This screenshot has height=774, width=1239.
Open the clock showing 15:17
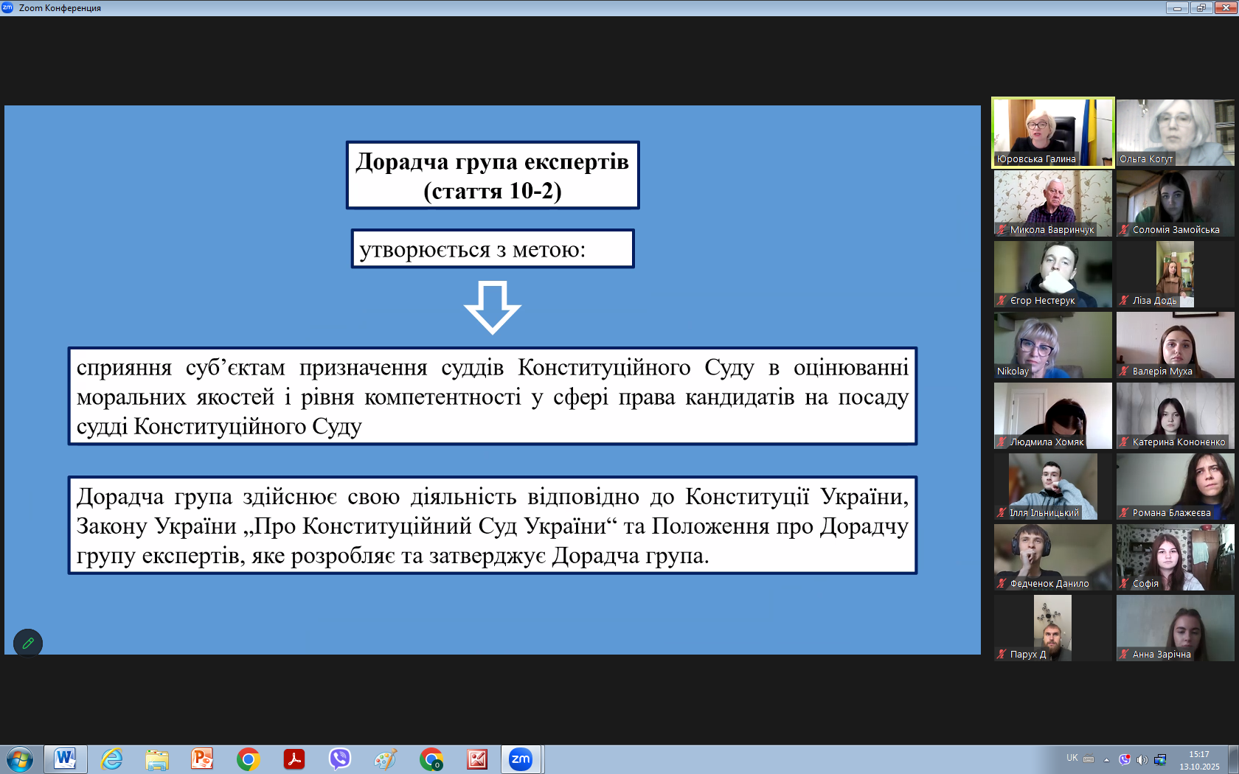1199,760
